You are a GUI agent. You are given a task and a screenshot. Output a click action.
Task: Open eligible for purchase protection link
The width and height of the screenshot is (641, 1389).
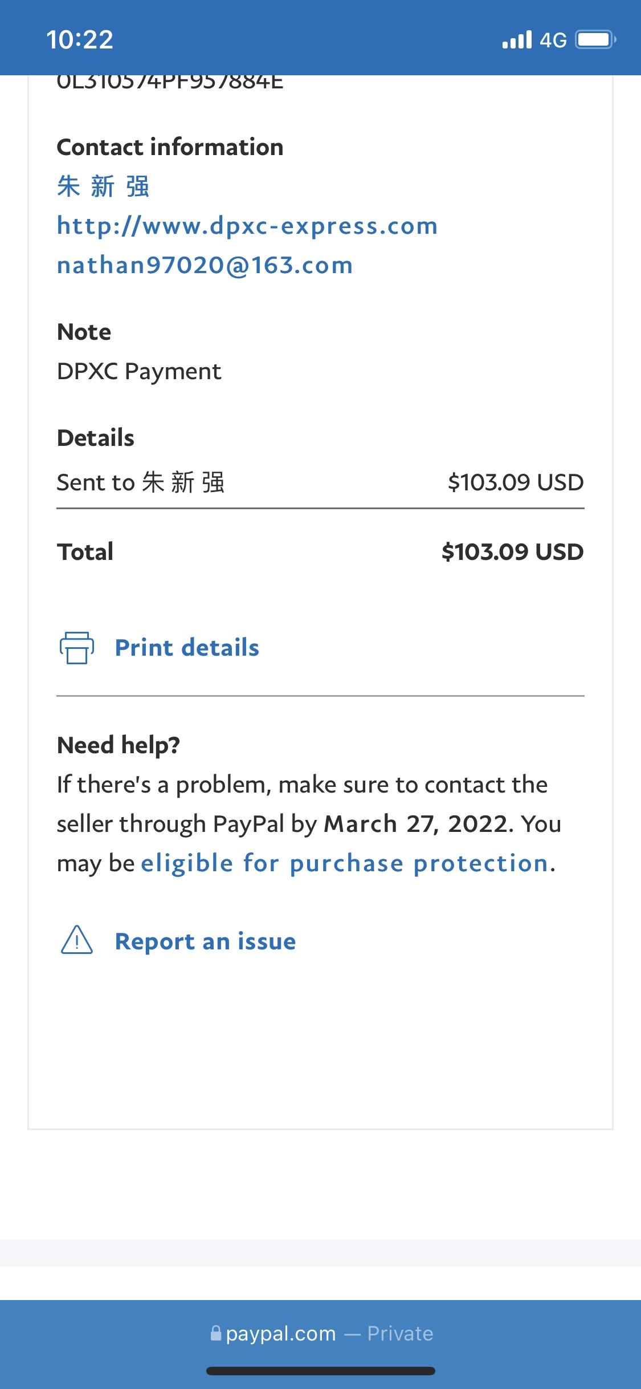(345, 863)
